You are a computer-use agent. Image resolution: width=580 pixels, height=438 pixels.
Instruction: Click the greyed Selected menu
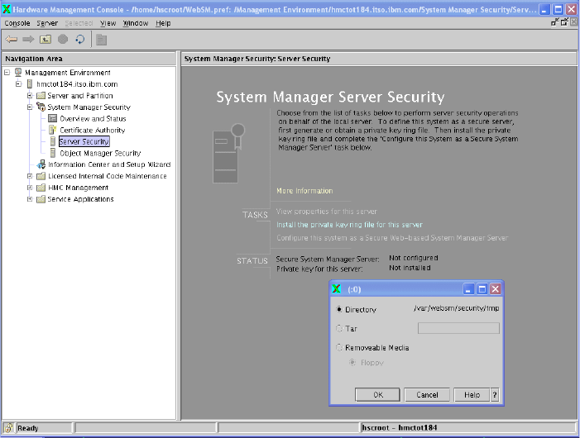79,23
